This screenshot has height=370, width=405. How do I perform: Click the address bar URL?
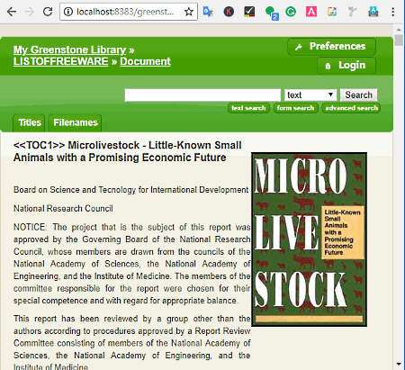[125, 12]
